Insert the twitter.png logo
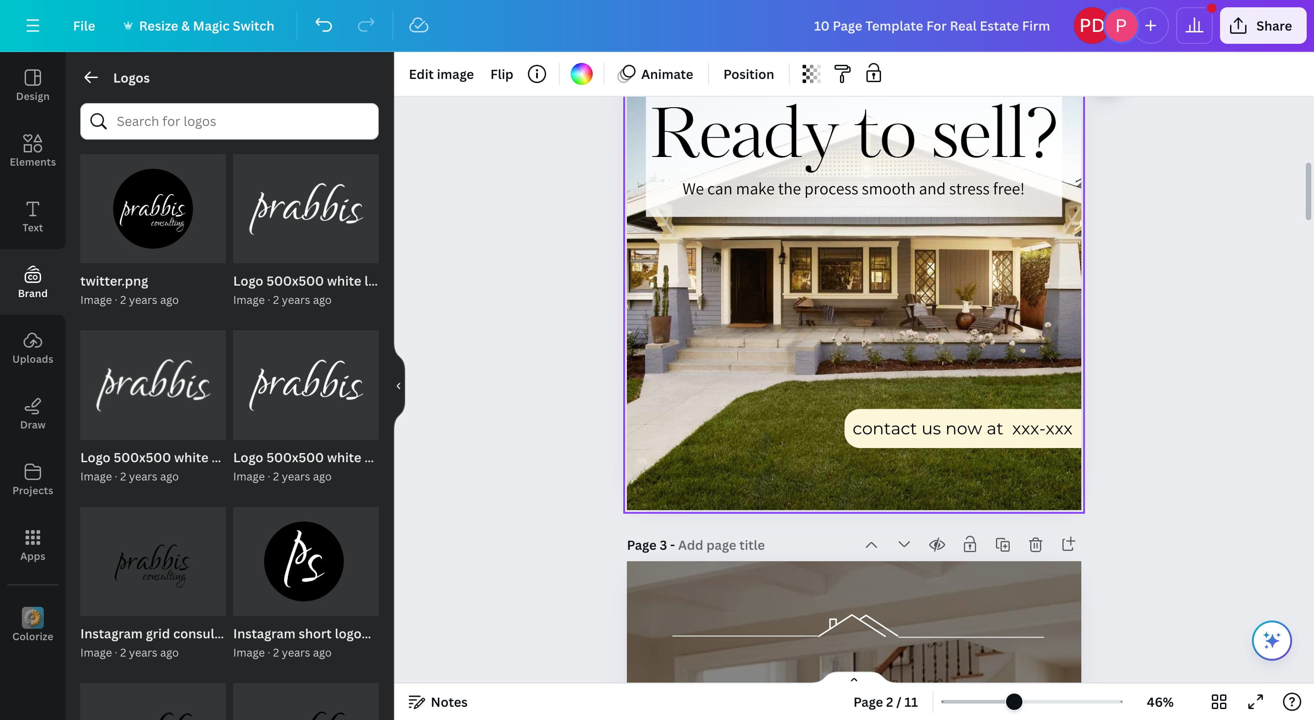The height and width of the screenshot is (720, 1314). [153, 209]
